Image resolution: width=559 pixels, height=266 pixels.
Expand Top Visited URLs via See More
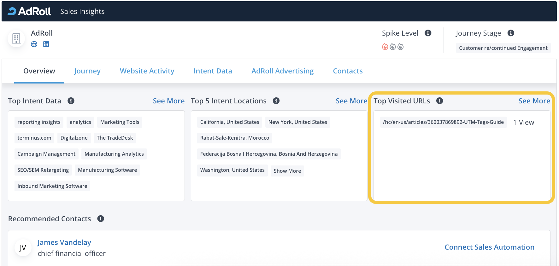[x=534, y=101]
